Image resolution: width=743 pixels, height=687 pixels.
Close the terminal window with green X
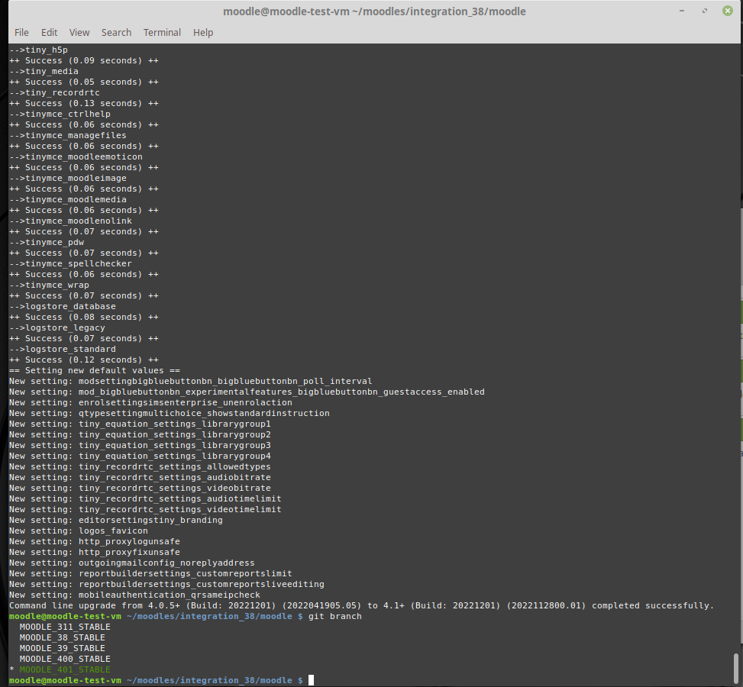coord(728,11)
